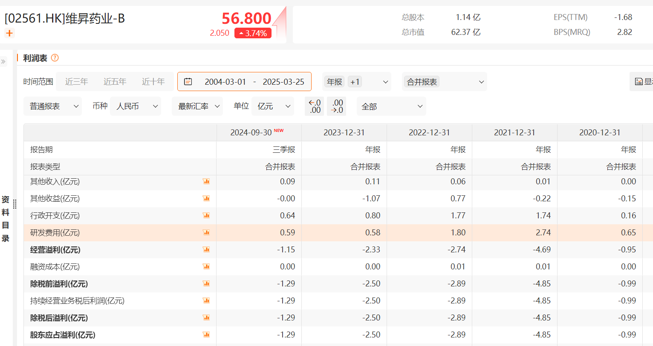Open the 普通报表 dropdown
The height and width of the screenshot is (346, 653).
click(53, 106)
